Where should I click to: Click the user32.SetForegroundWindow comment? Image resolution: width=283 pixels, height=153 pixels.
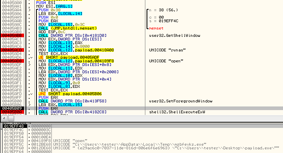(x=181, y=101)
